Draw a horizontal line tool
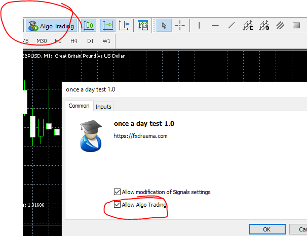Viewport: 307px width, 236px height. pos(215,25)
